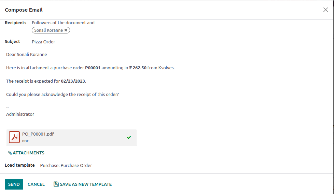Viewport: 334px width, 194px height.
Task: Click the acknowledge receipt question line
Action: 62,95
